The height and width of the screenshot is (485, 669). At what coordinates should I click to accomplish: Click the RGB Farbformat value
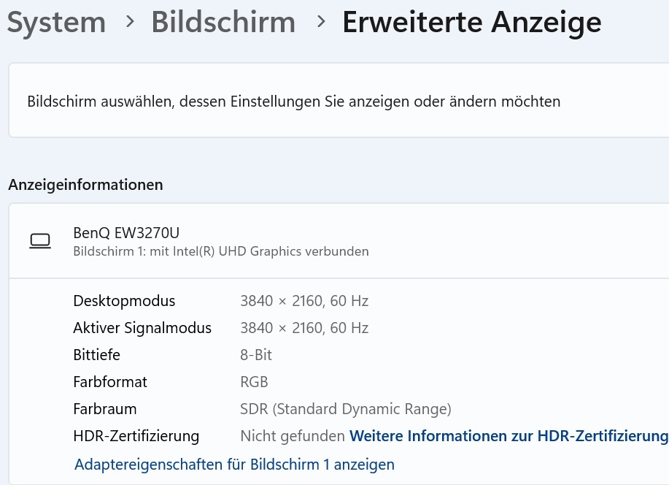point(254,382)
